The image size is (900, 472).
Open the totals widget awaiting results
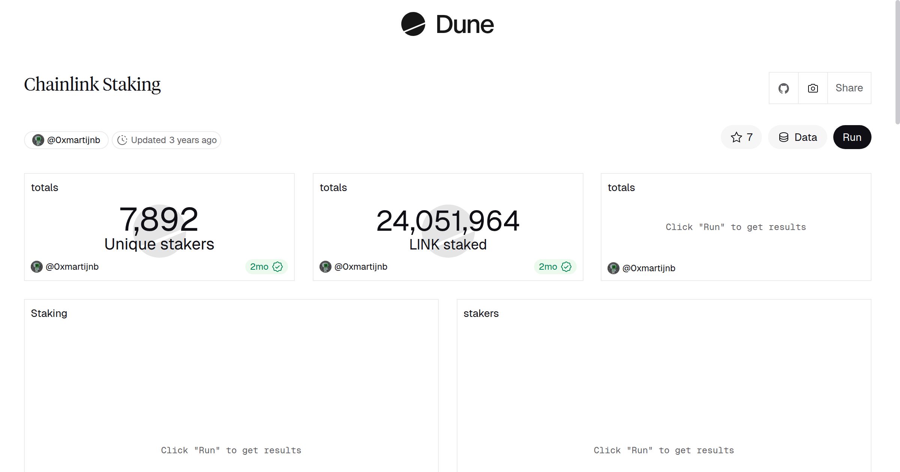[736, 227]
